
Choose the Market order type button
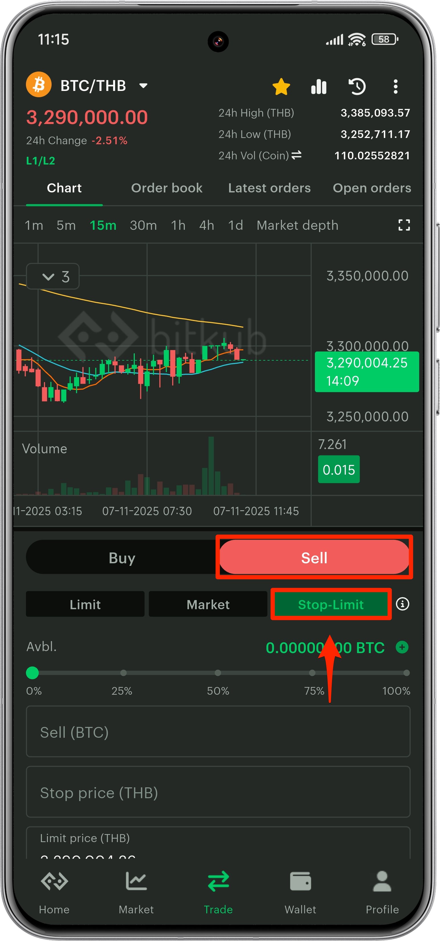pyautogui.click(x=208, y=604)
